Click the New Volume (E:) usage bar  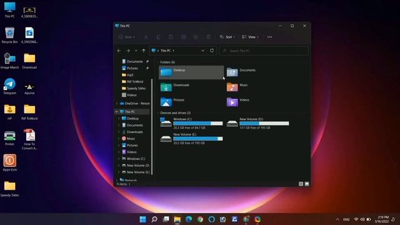click(x=198, y=139)
